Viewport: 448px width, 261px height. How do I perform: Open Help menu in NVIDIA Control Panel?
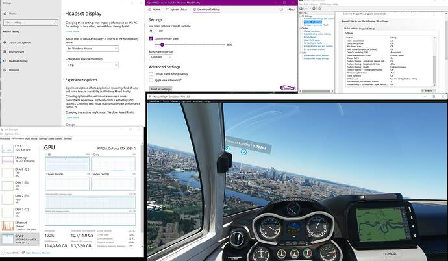coord(336,5)
